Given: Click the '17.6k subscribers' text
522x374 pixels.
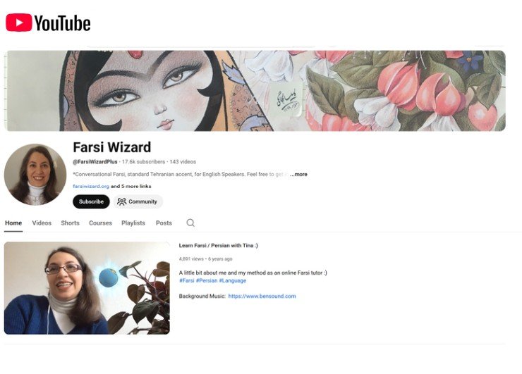Looking at the screenshot, I should click(x=143, y=161).
